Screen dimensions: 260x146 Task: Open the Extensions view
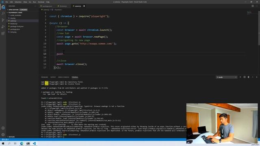[x=3, y=33]
